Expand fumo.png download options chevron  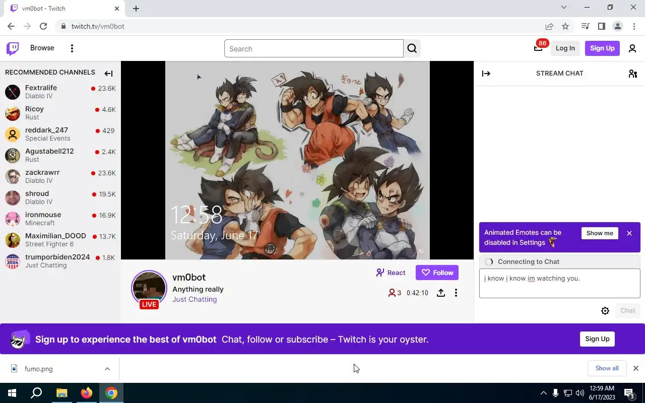tap(107, 369)
